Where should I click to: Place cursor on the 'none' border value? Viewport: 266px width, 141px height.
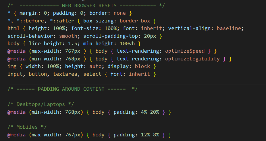tap(119, 13)
